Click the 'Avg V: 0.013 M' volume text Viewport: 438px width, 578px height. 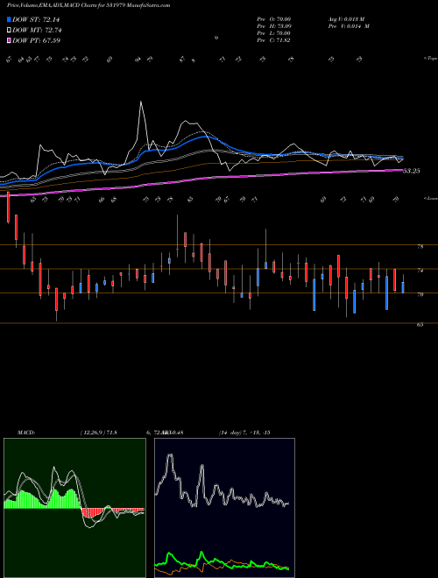point(346,18)
